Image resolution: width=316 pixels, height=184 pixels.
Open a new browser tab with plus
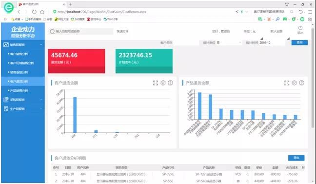(x=71, y=4)
